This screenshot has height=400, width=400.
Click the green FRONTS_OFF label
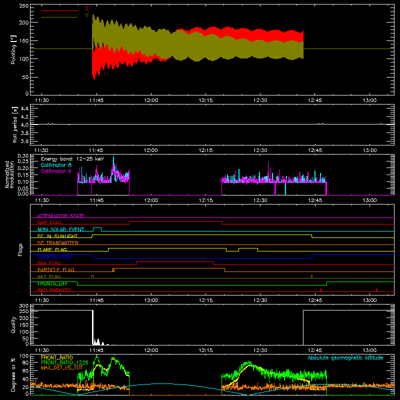point(52,283)
